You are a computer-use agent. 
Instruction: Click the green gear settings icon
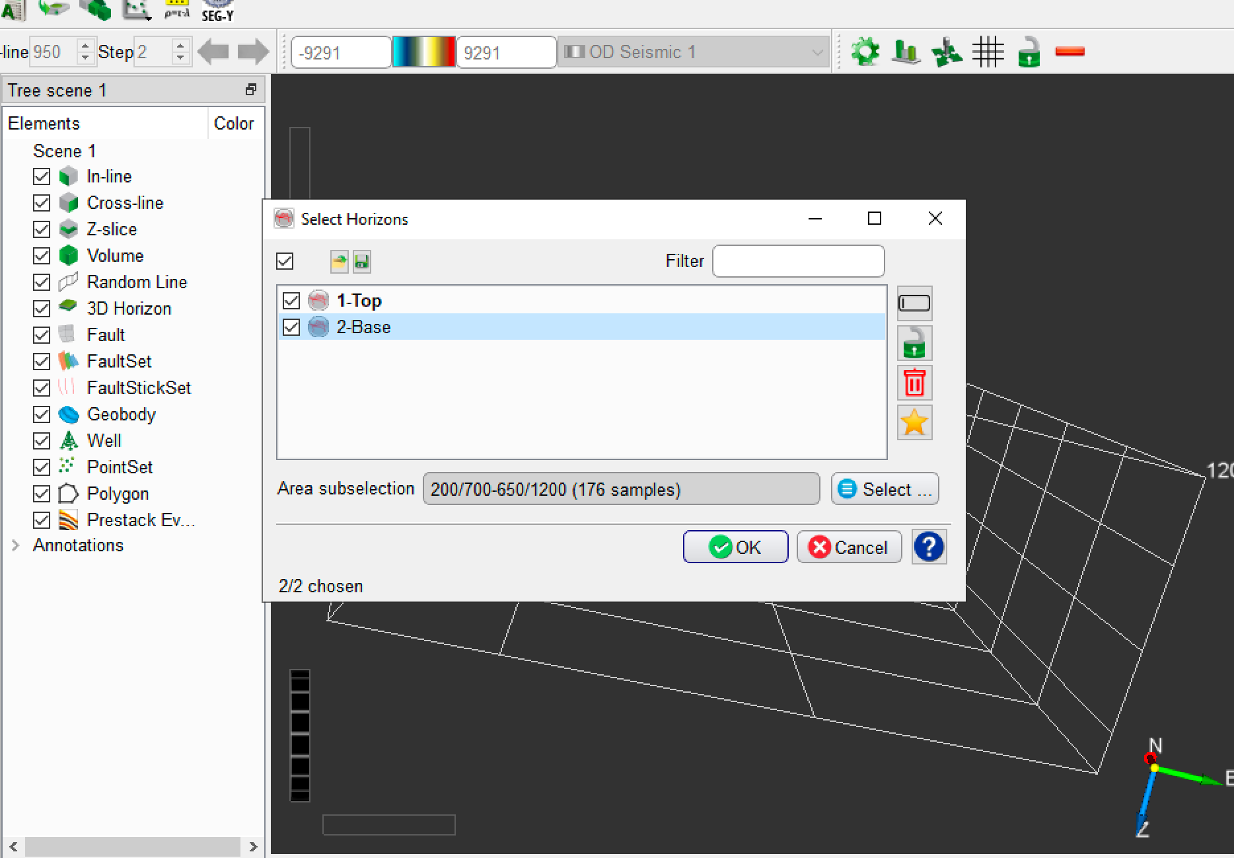point(865,52)
